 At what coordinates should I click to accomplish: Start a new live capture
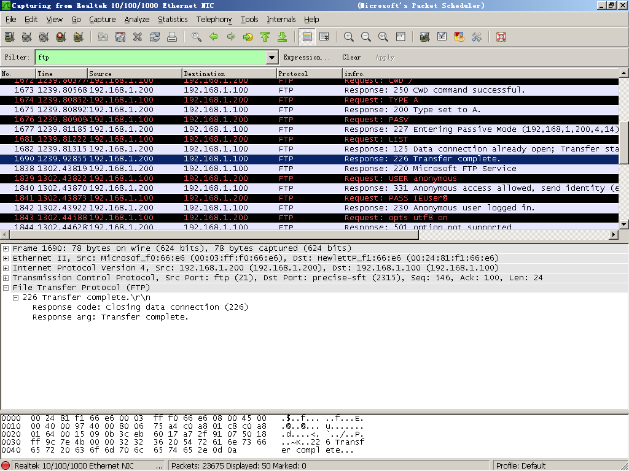pos(44,37)
